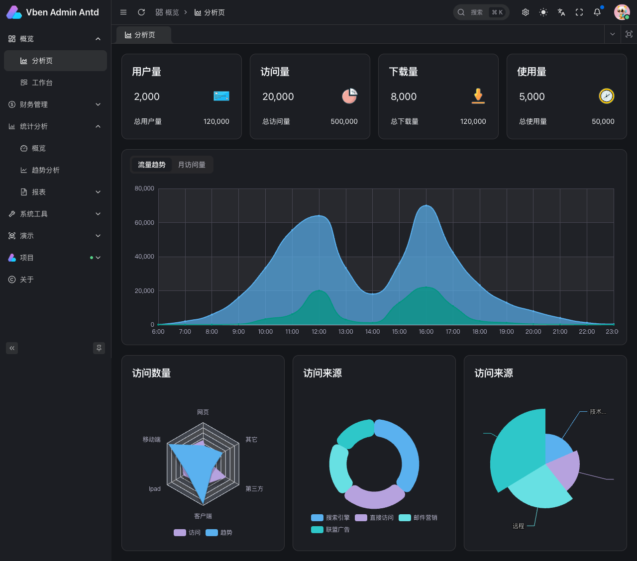Toggle the light/dark theme sun icon
Viewport: 637px width, 561px height.
pyautogui.click(x=543, y=12)
